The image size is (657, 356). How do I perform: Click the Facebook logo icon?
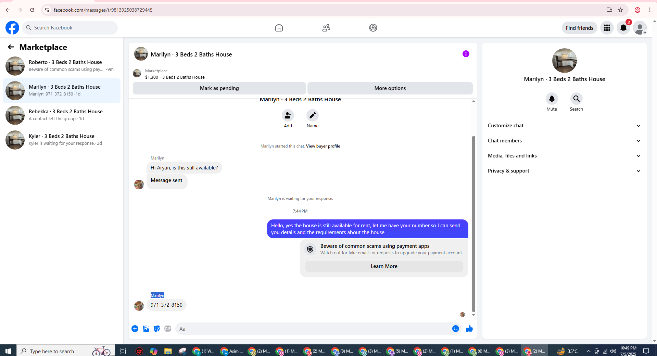coord(12,28)
